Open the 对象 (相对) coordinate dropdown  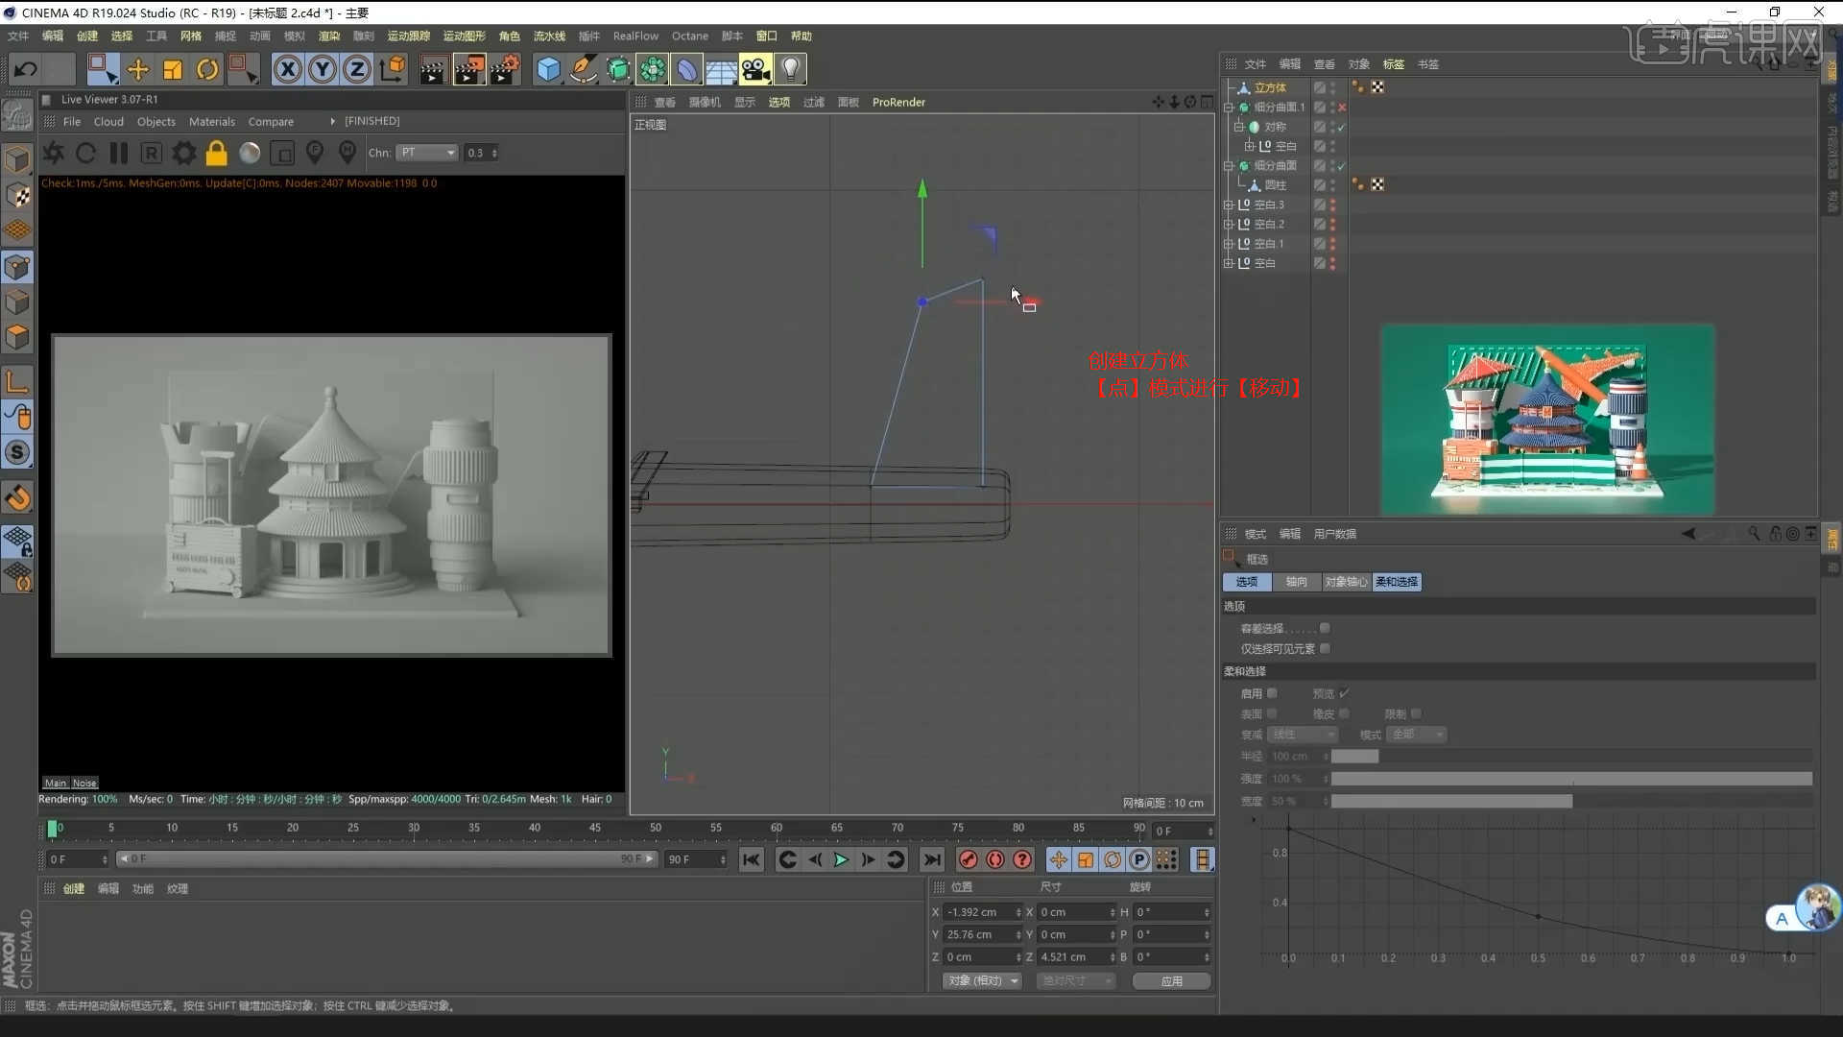(982, 980)
